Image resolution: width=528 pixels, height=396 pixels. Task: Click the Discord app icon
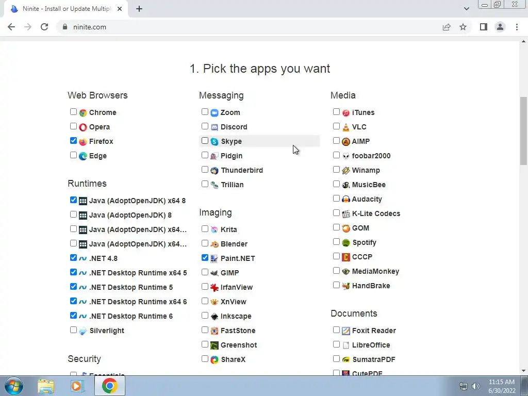point(214,127)
